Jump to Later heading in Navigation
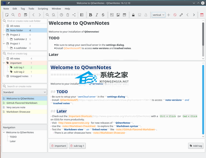This screenshot has width=206, height=158. [13, 141]
